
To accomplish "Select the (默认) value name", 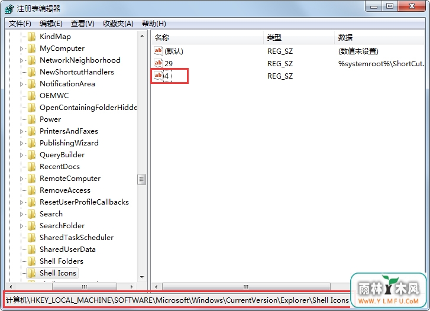I will [174, 51].
